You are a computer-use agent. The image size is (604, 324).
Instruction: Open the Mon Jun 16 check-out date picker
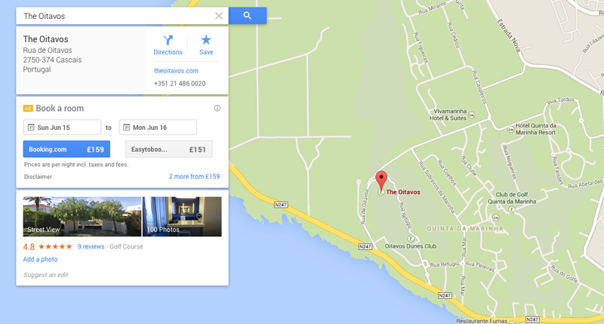click(x=158, y=127)
